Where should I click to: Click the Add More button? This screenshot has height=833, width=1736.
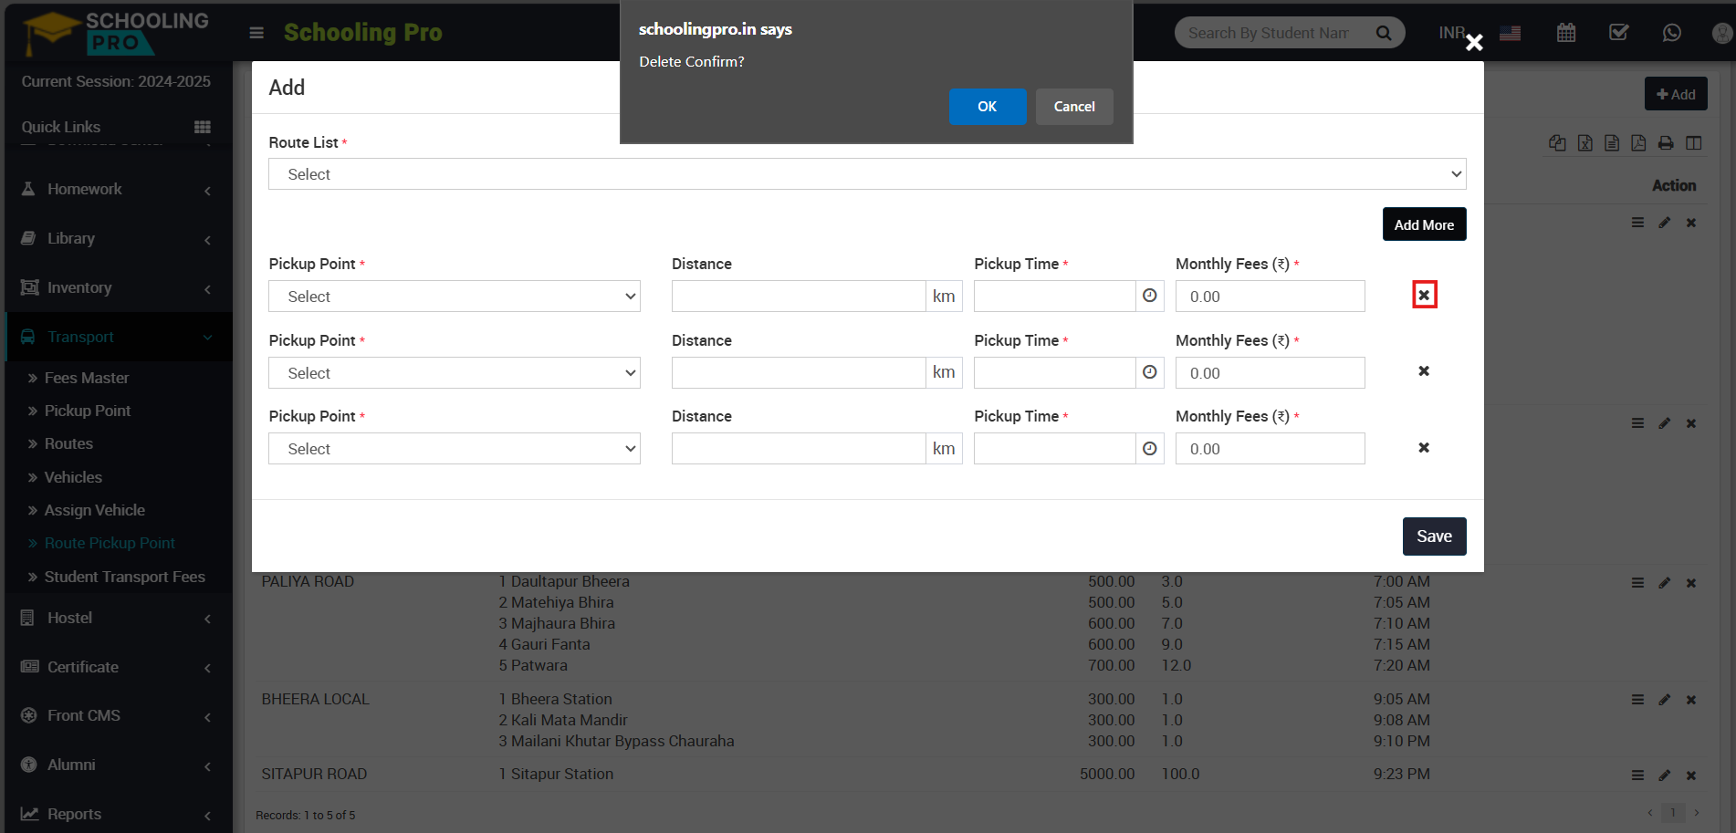(1424, 224)
